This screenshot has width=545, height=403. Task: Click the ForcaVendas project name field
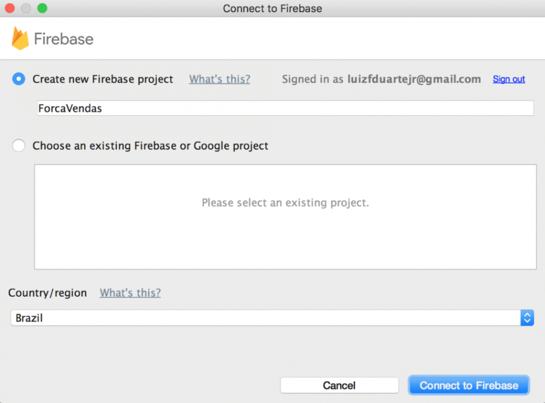tap(285, 108)
